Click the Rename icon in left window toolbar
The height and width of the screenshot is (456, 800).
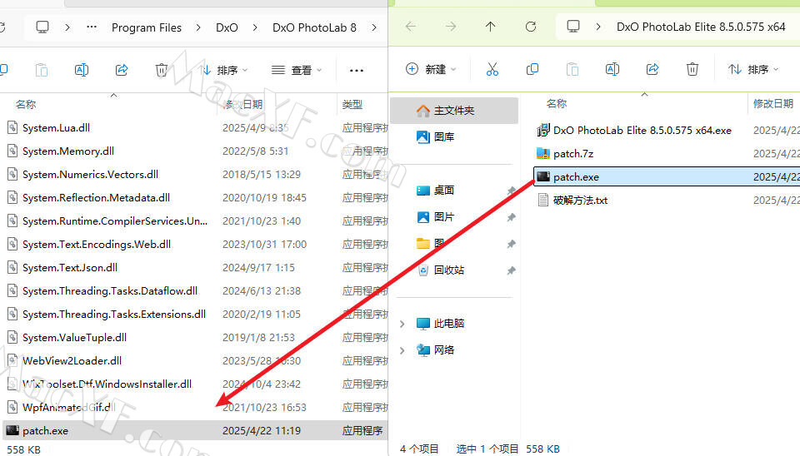click(x=82, y=70)
